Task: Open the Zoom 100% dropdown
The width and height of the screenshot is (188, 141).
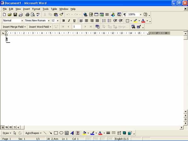Action: pyautogui.click(x=141, y=15)
